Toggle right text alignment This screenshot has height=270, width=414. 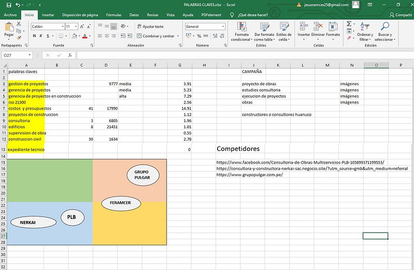(x=113, y=36)
